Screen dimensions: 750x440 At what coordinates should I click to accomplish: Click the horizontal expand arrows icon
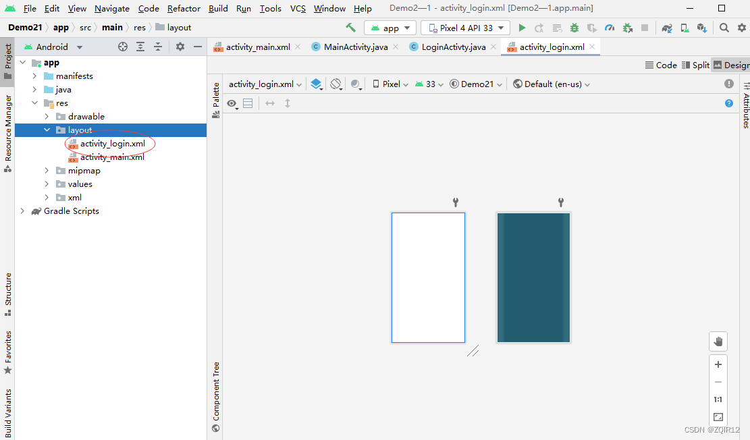tap(270, 103)
